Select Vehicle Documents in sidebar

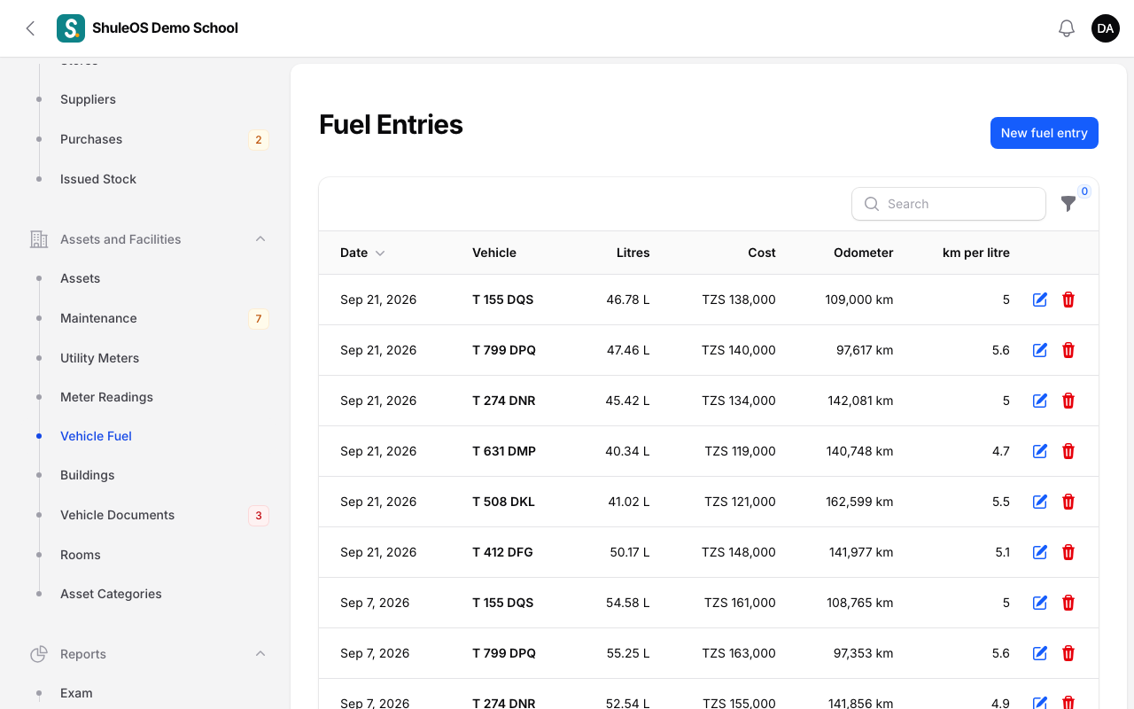[x=117, y=515]
